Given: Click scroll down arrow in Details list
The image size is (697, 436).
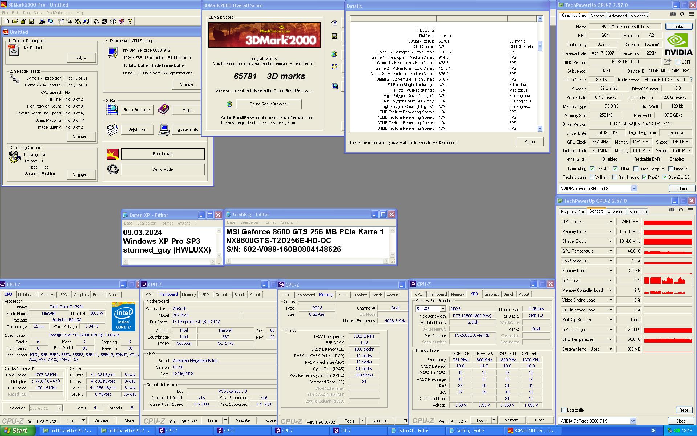Looking at the screenshot, I should (x=540, y=128).
